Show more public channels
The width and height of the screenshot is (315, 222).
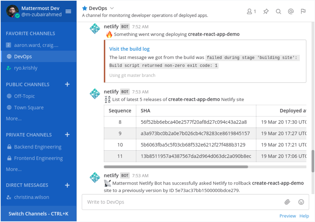tap(14, 119)
